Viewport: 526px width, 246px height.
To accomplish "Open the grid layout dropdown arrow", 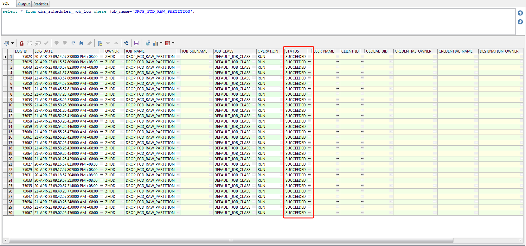I will coord(173,43).
